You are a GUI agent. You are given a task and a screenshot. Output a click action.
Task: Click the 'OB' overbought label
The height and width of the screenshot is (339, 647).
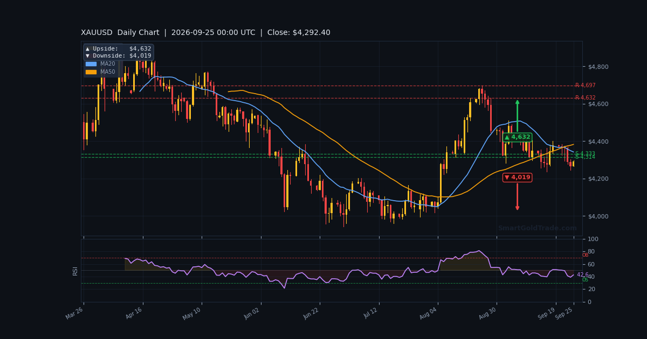click(x=585, y=255)
